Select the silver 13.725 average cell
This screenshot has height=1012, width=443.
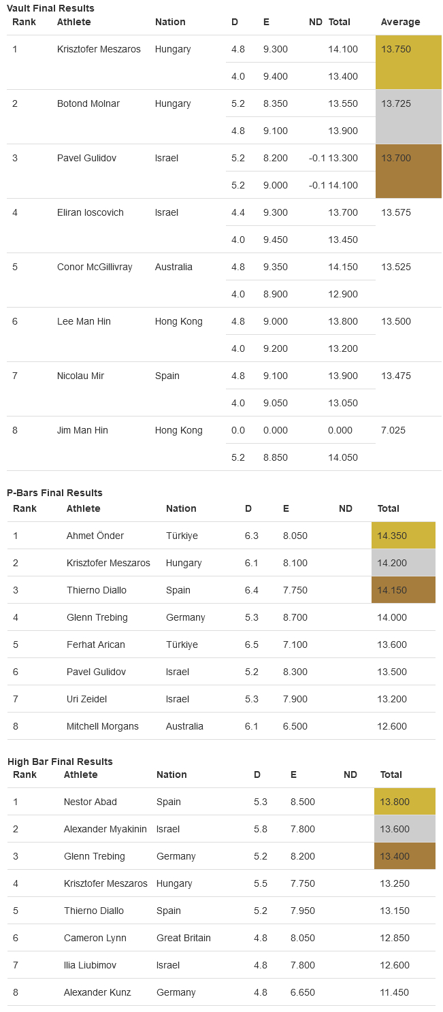pos(408,117)
